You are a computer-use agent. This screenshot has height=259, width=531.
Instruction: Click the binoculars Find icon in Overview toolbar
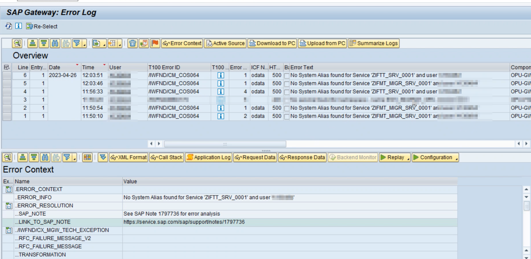55,43
